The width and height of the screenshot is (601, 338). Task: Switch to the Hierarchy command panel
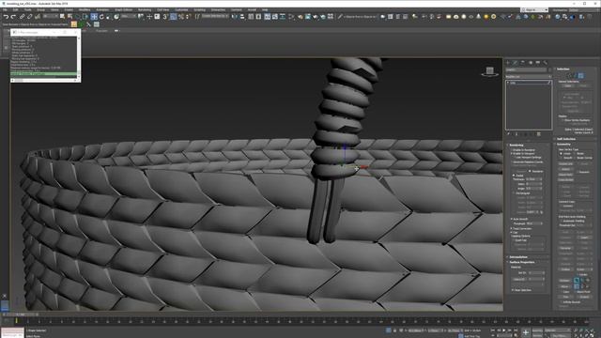522,63
